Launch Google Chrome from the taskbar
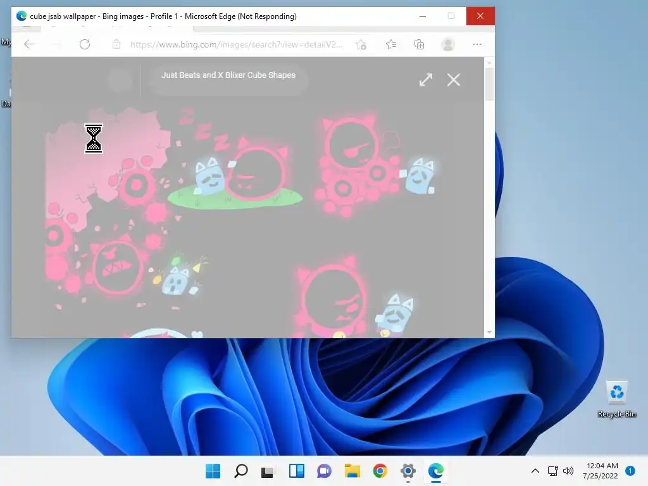This screenshot has height=486, width=648. (x=380, y=471)
